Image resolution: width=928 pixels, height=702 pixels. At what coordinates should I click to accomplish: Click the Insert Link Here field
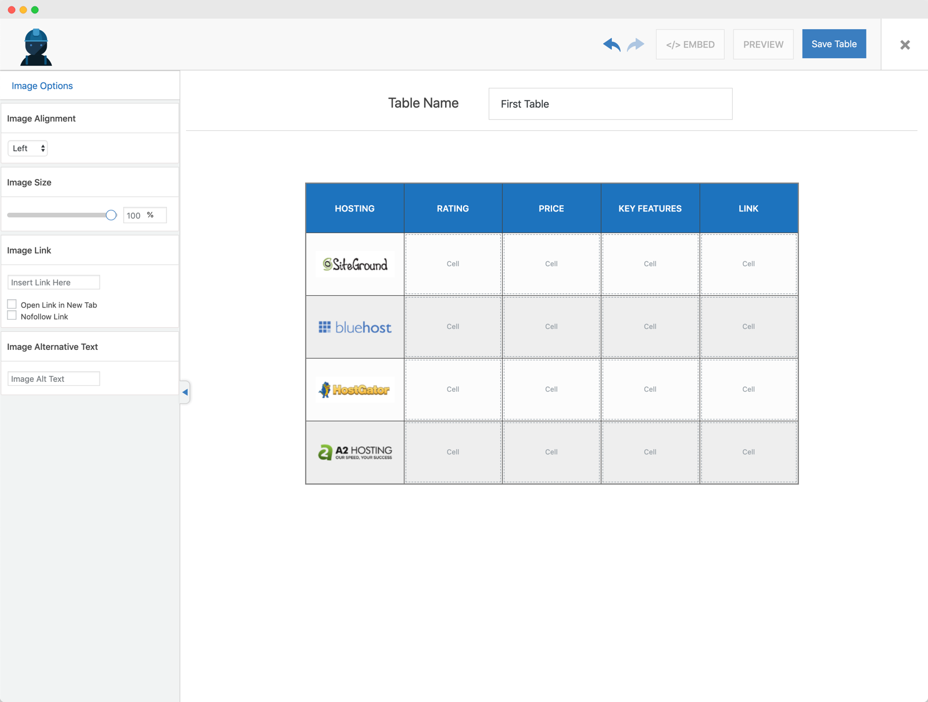[53, 282]
